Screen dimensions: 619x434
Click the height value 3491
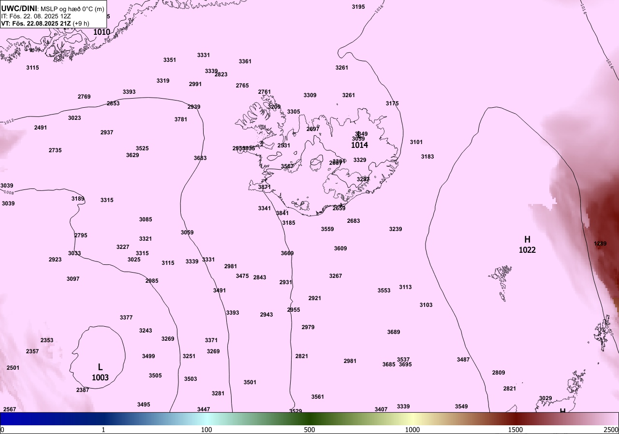(x=220, y=290)
